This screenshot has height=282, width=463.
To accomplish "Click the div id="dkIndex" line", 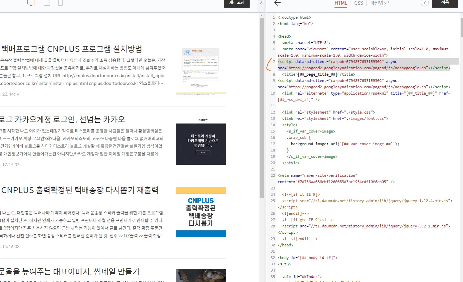I will (302, 277).
